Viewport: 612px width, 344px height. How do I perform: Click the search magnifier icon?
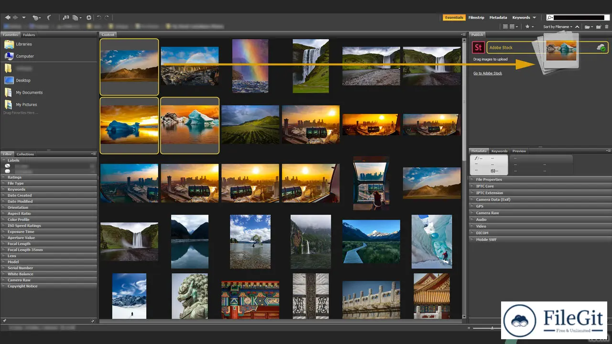click(x=550, y=18)
